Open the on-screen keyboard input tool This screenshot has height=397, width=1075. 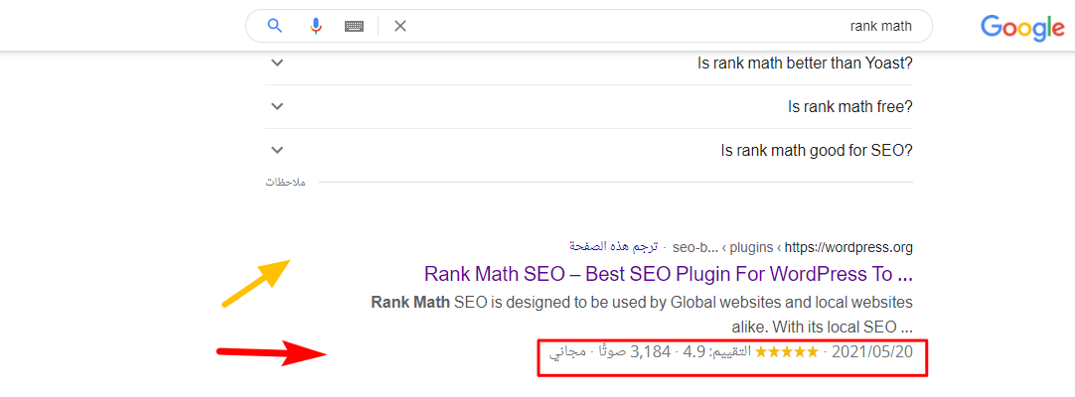pos(355,27)
